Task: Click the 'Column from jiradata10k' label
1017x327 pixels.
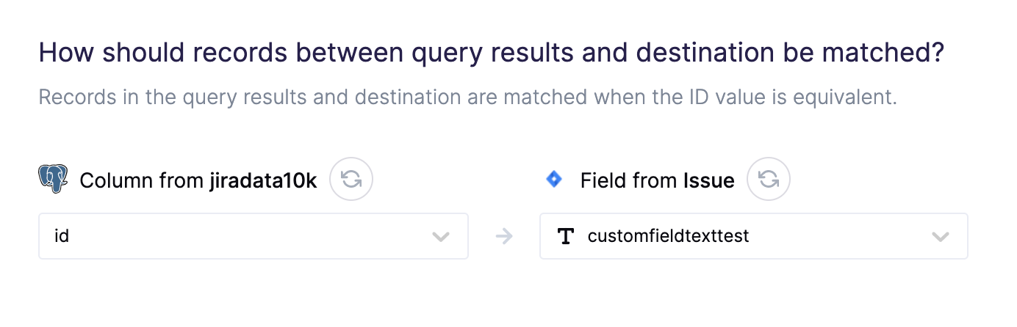Action: coord(198,180)
